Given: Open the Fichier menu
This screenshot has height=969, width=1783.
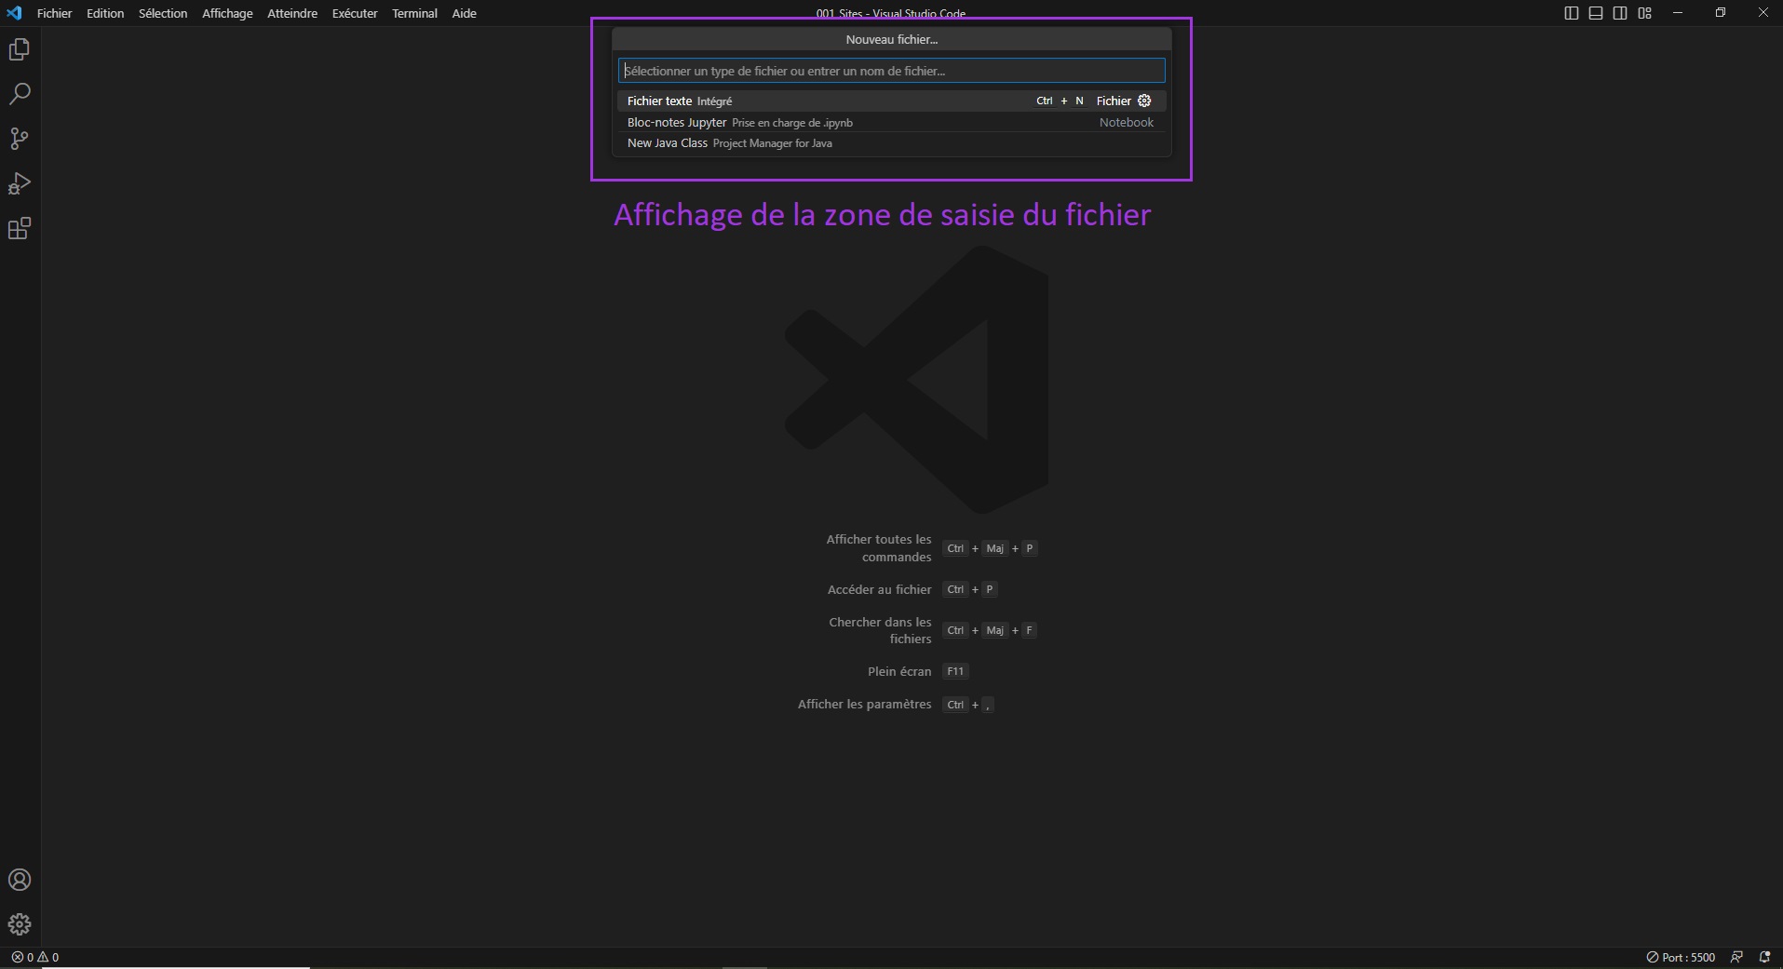Looking at the screenshot, I should tap(54, 13).
